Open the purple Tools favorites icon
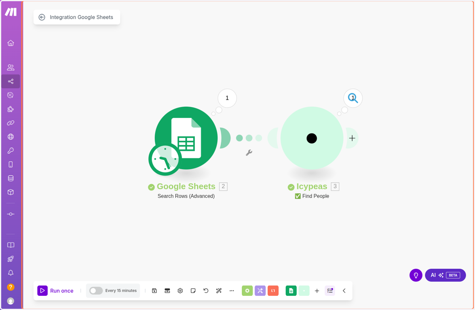 point(260,291)
